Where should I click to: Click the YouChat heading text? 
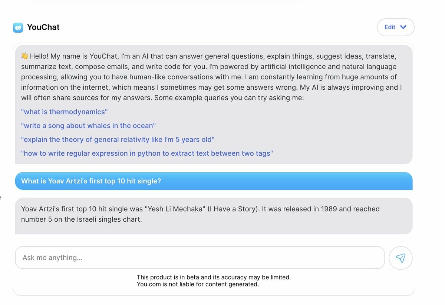click(43, 27)
